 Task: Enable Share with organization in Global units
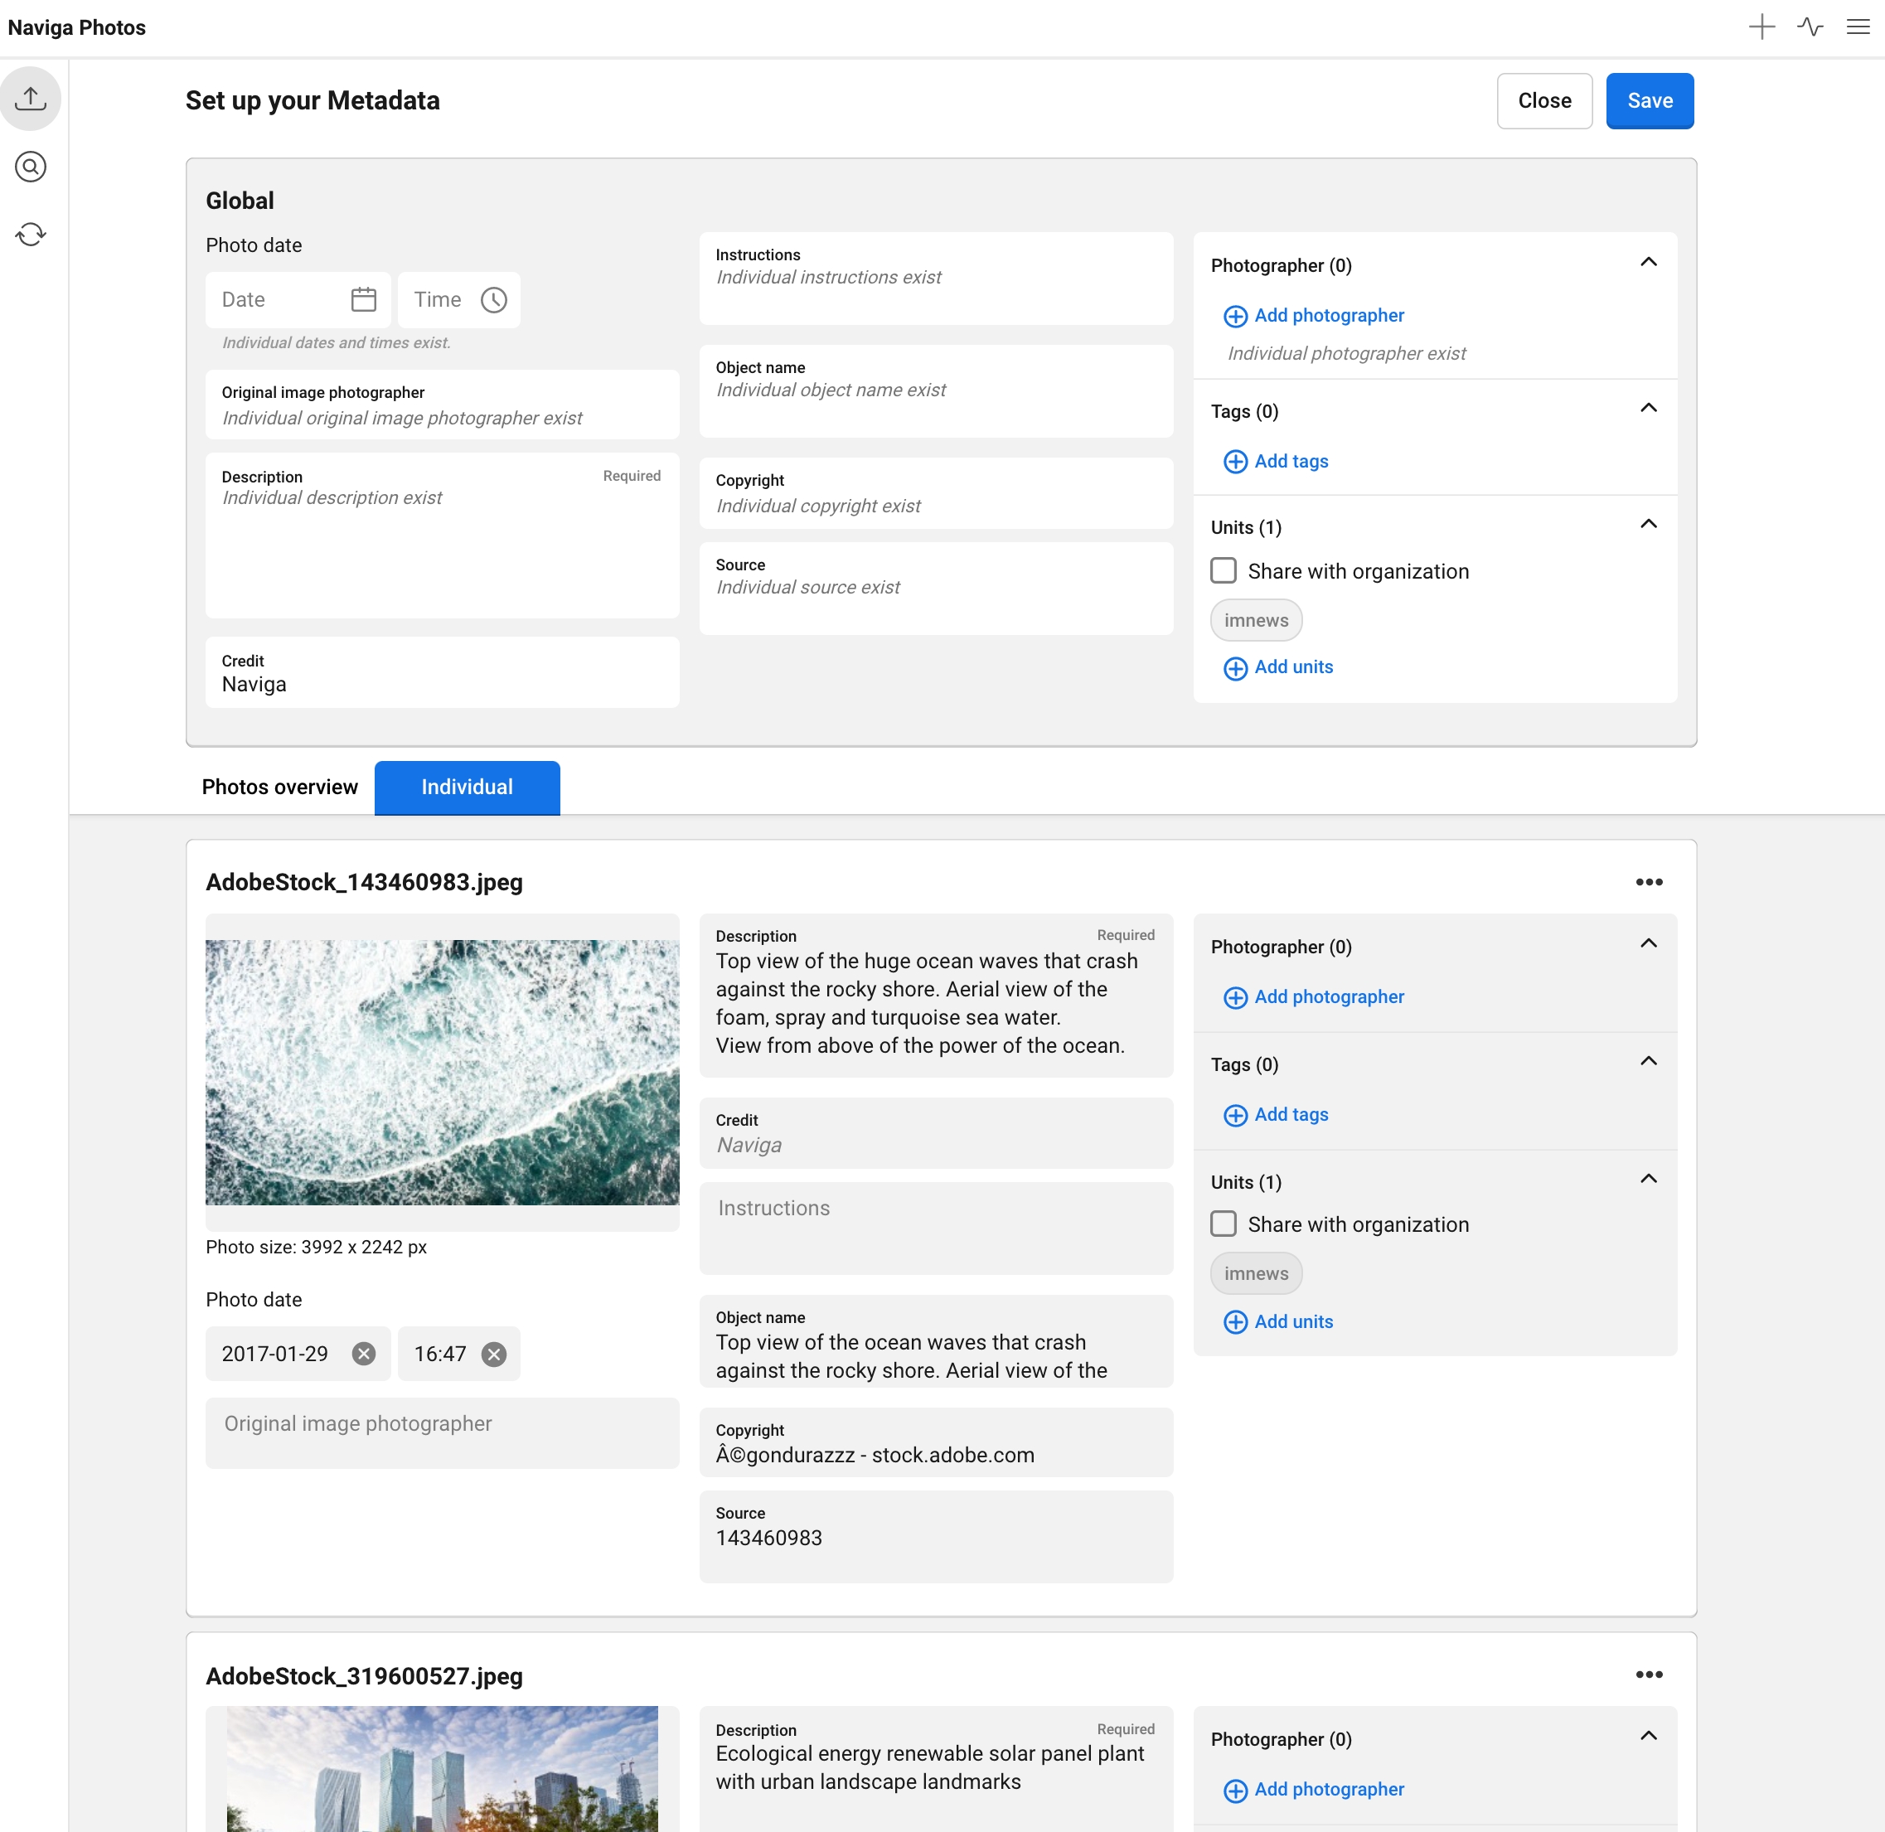(x=1223, y=570)
